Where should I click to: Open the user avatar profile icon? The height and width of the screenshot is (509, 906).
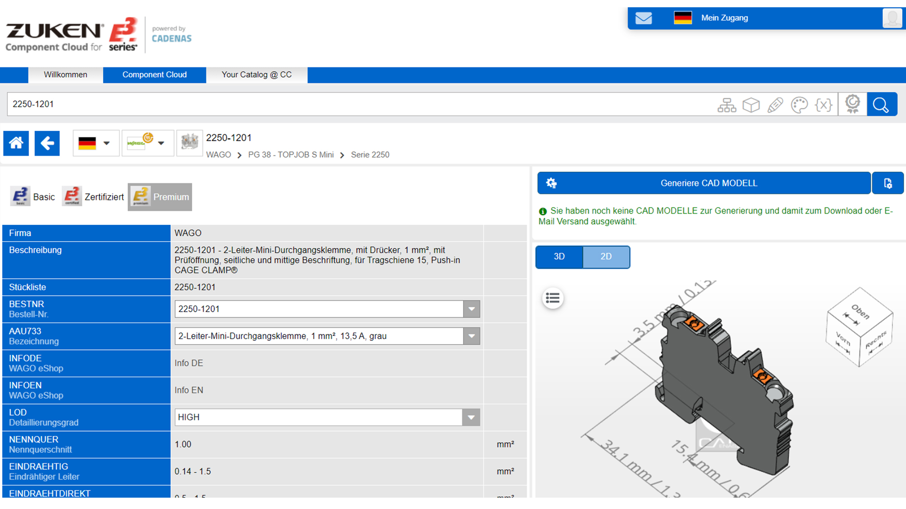(892, 18)
